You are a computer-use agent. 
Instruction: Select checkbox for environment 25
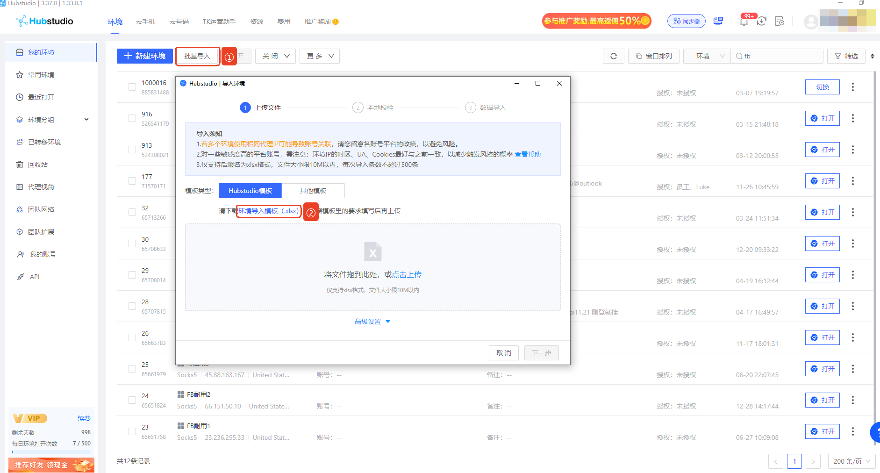click(x=132, y=369)
